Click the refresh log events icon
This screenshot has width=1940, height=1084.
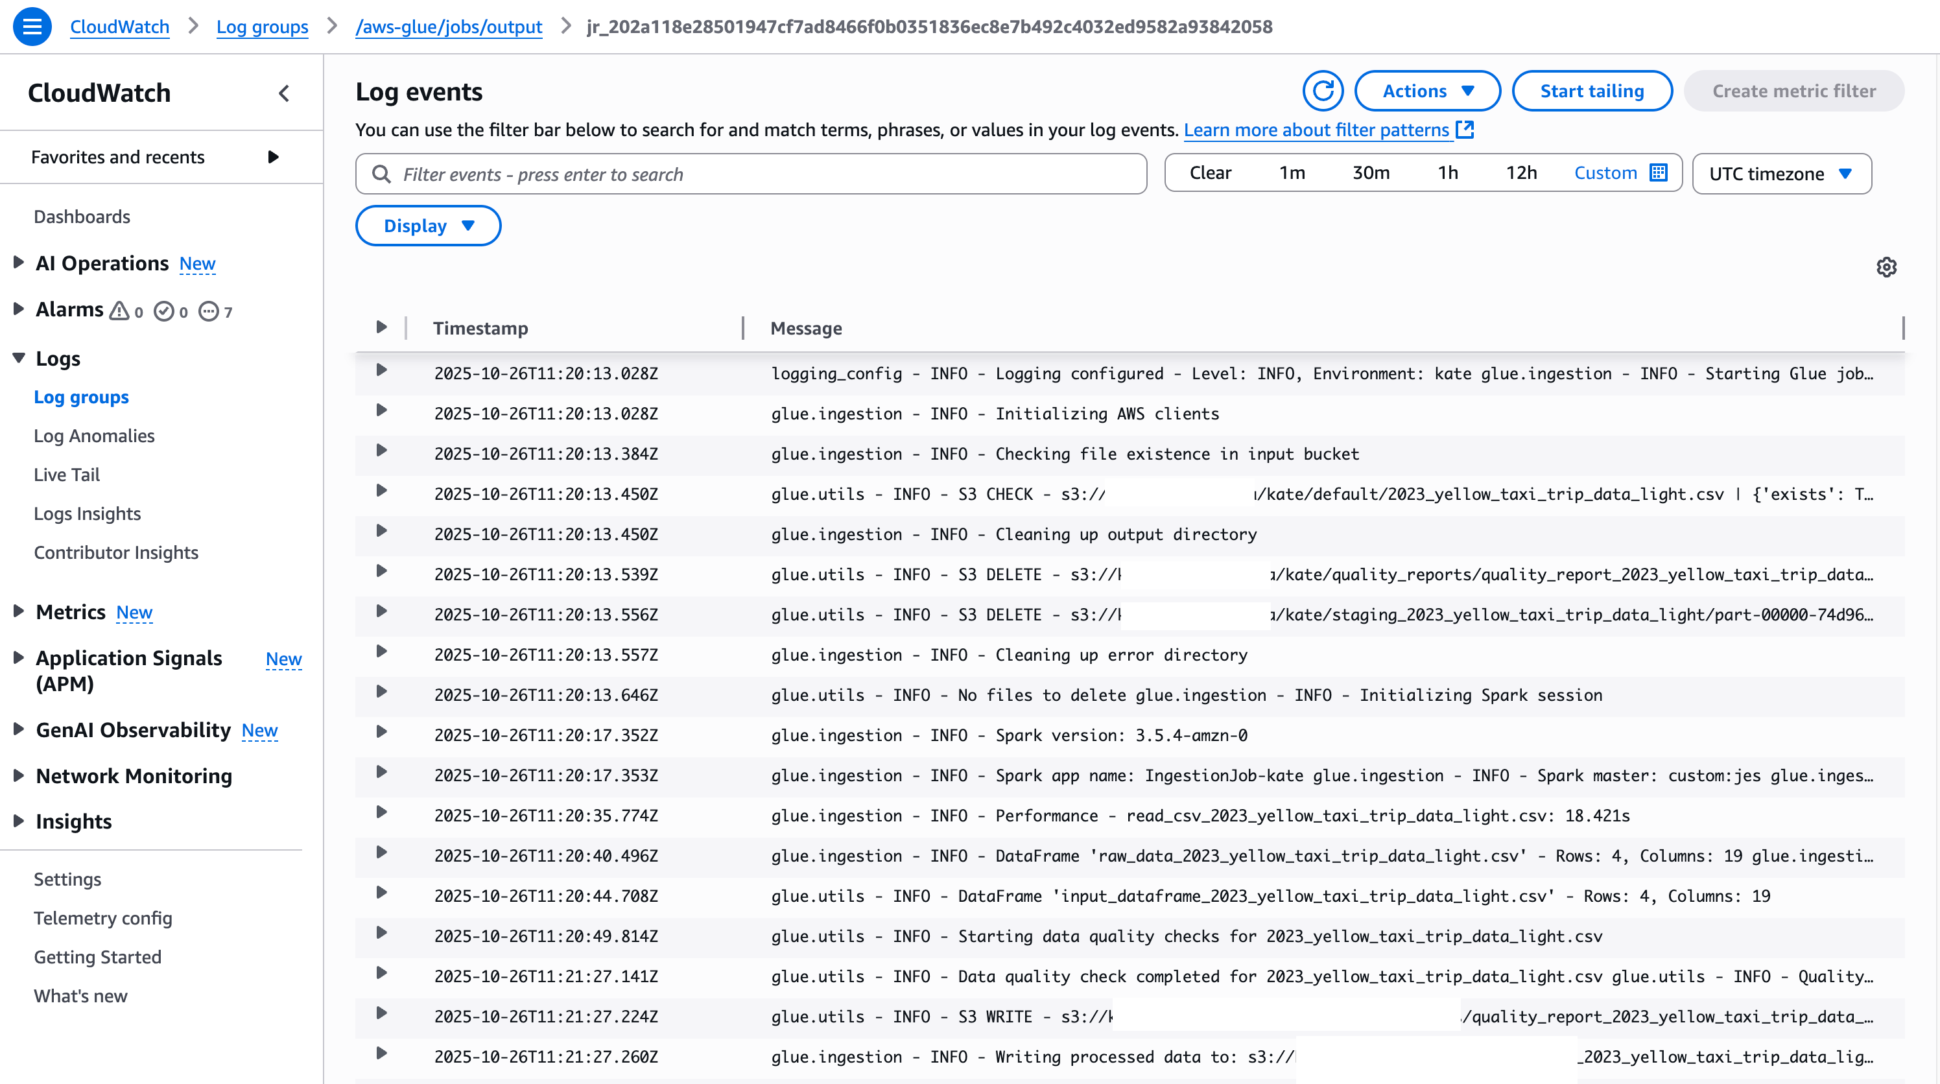1323,91
